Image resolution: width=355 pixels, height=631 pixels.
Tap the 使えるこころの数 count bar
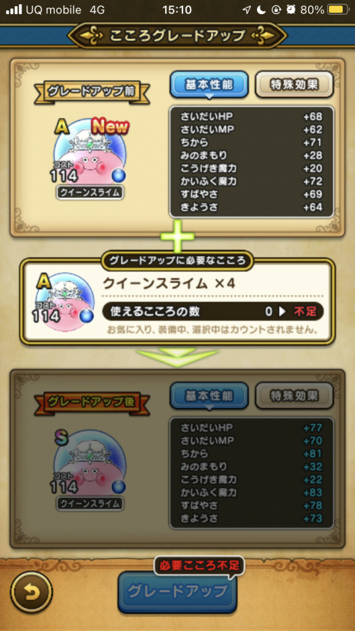213,311
